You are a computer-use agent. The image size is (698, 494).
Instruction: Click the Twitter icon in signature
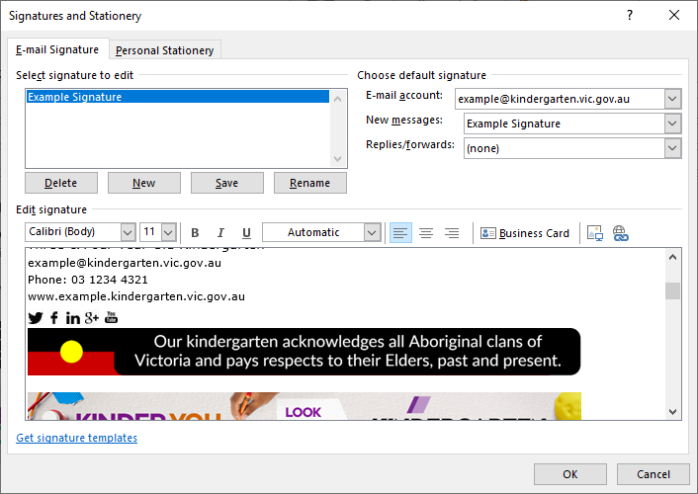[36, 318]
